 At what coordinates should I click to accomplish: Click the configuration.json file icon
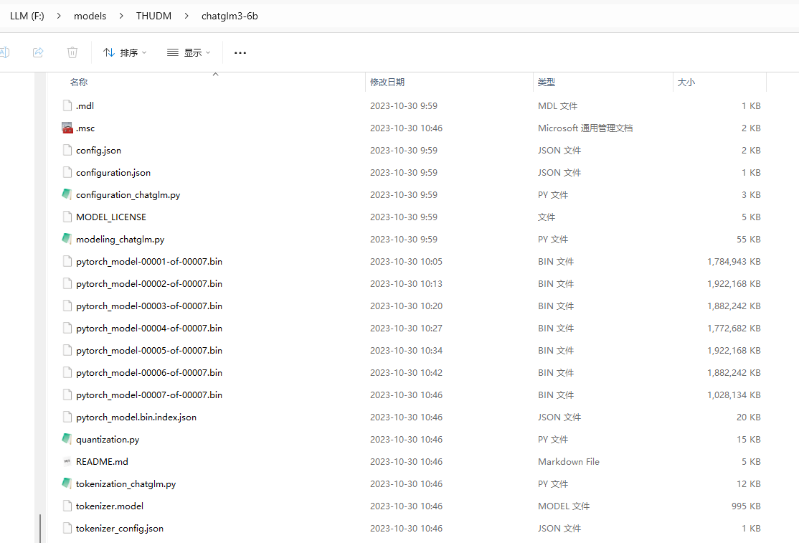(67, 172)
